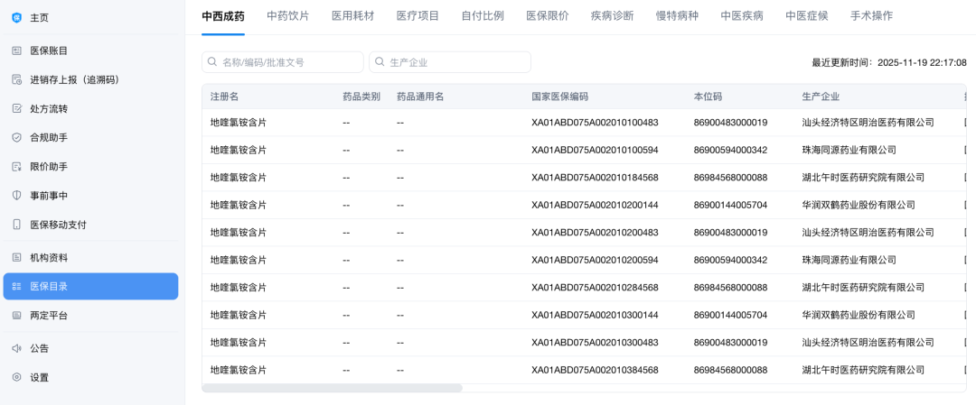This screenshot has height=405, width=976.
Task: Open the 医疗项目 tab
Action: 418,16
